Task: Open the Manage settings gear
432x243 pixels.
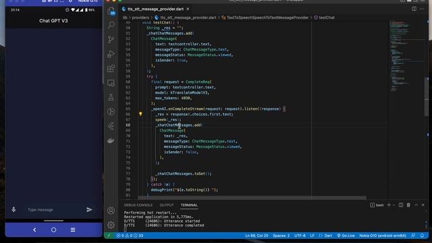Action: (111, 225)
